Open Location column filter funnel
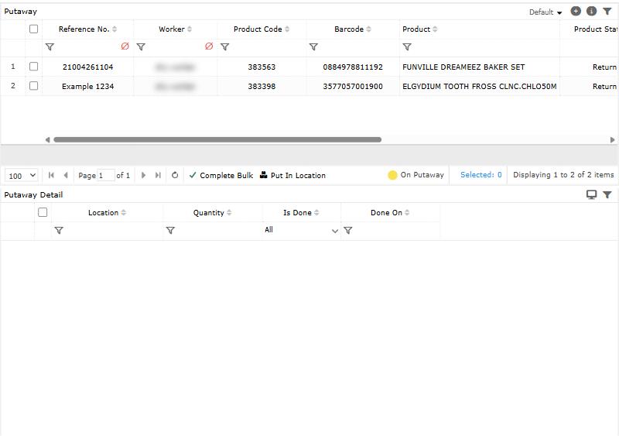 tap(59, 231)
